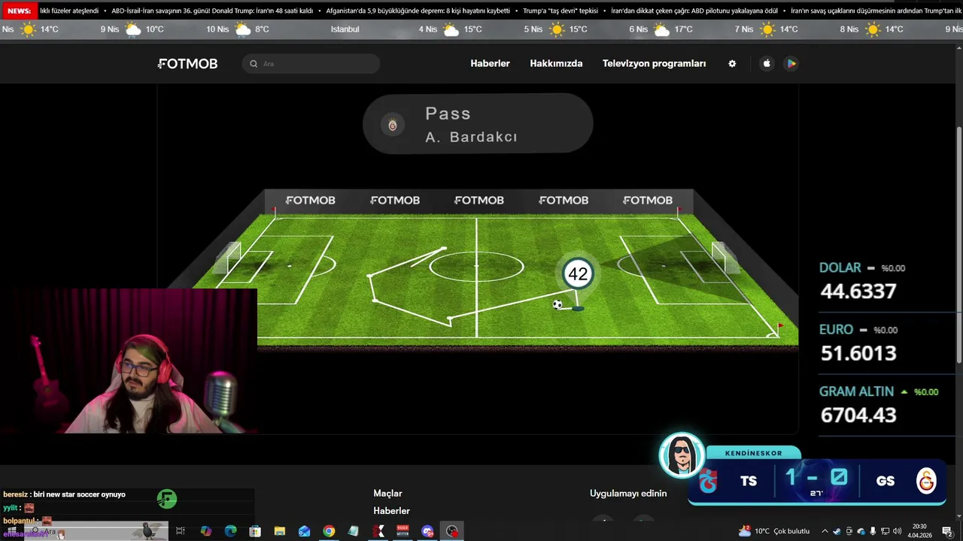The height and width of the screenshot is (541, 963).
Task: Open the settings gear in the FotMob header
Action: click(732, 64)
